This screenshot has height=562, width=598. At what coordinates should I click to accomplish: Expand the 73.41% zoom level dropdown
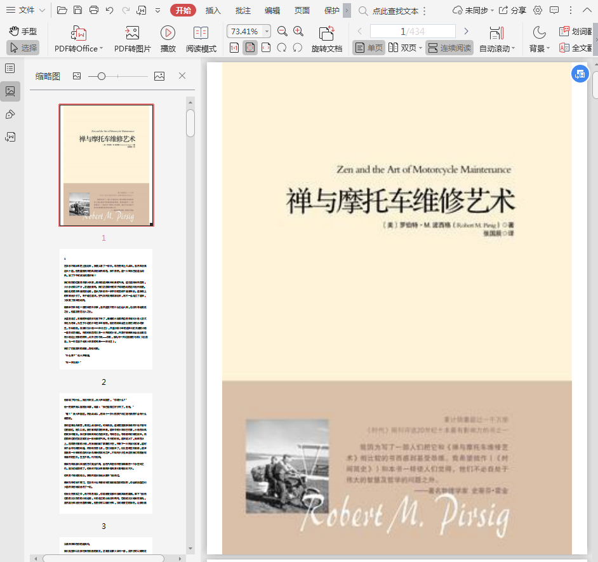pos(267,31)
